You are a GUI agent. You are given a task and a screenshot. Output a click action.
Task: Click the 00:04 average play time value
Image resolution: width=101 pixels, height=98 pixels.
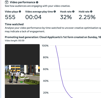coord(33,17)
